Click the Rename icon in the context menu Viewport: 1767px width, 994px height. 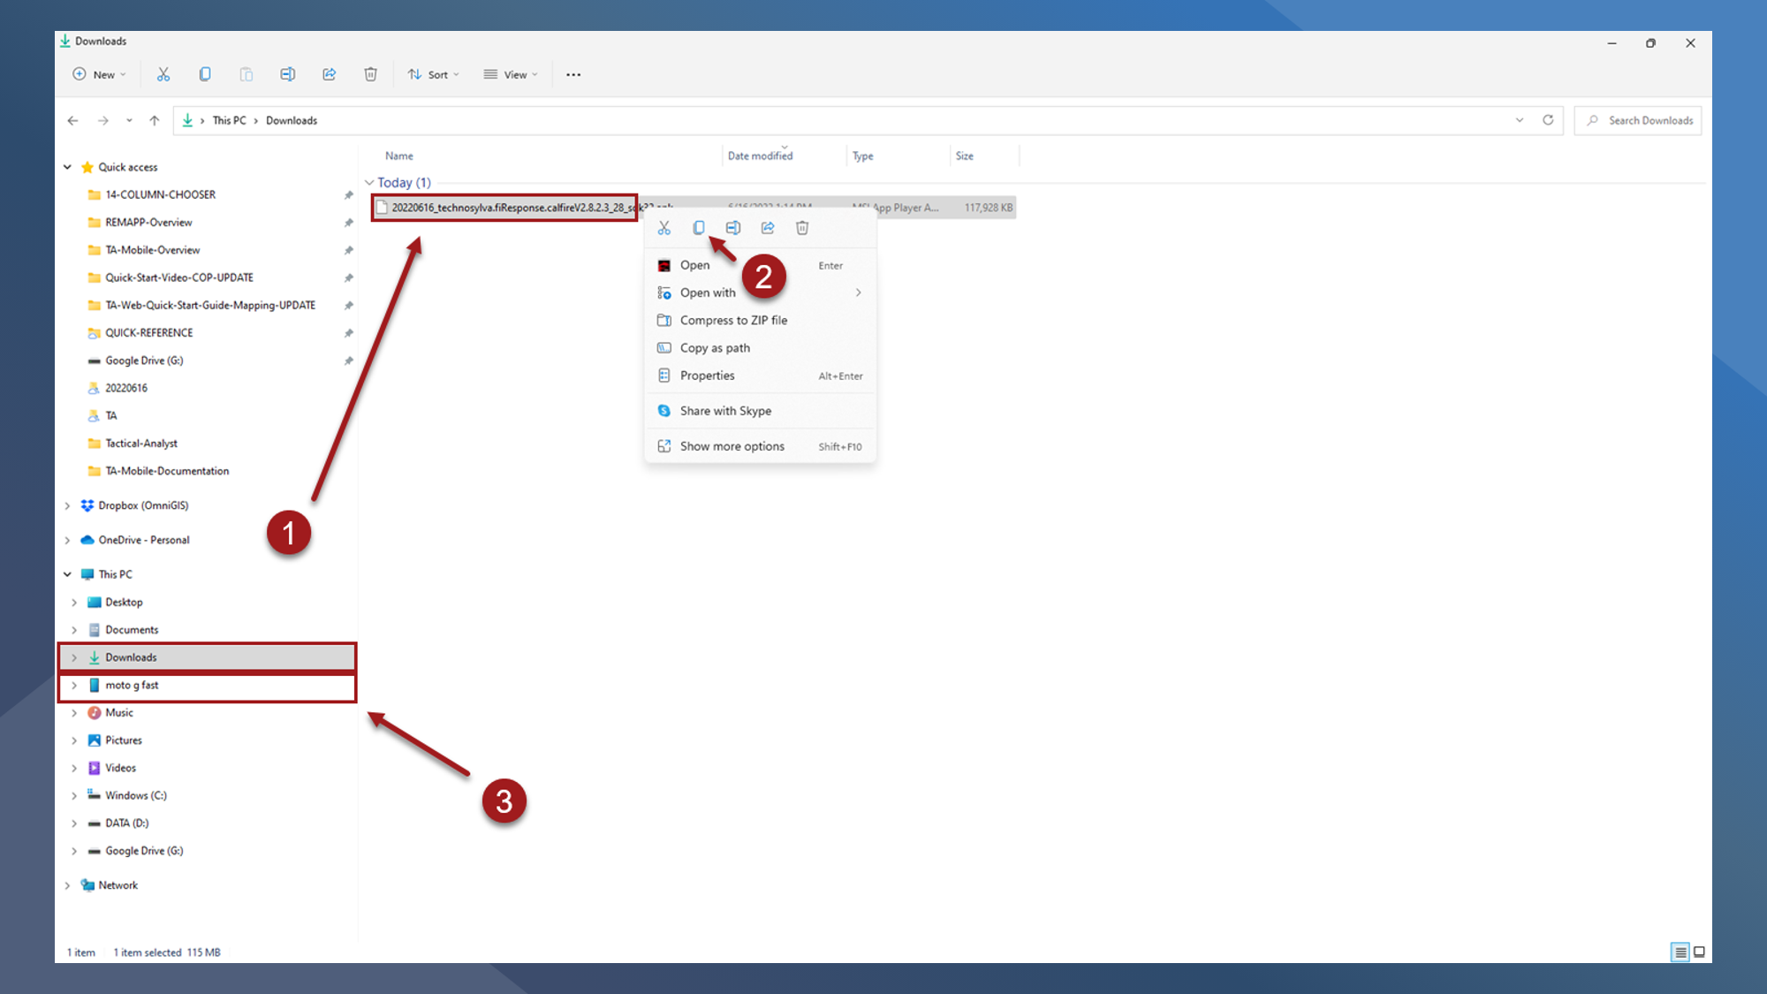pyautogui.click(x=733, y=228)
